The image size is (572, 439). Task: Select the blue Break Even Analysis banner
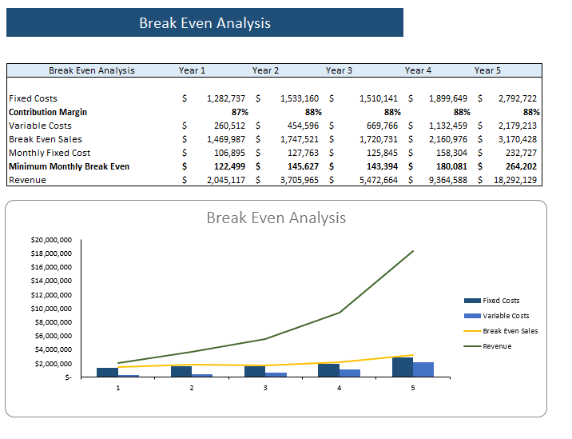pyautogui.click(x=205, y=22)
